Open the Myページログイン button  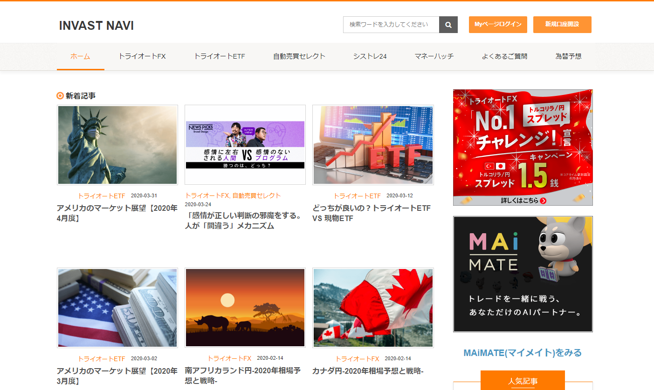(497, 25)
